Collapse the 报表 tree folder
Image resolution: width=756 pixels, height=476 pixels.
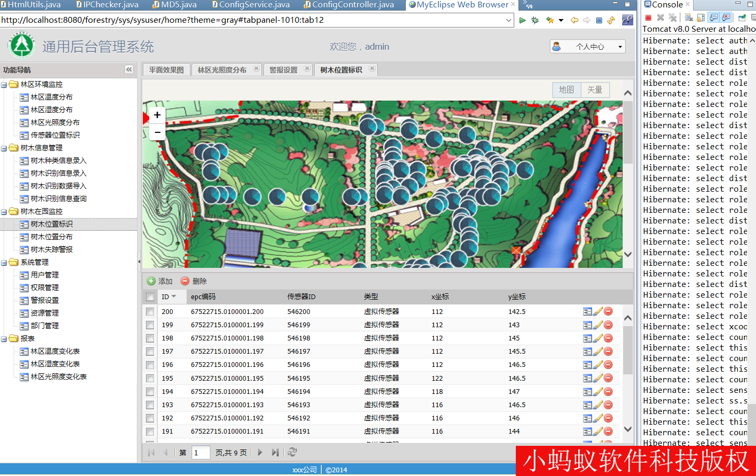tap(4, 339)
